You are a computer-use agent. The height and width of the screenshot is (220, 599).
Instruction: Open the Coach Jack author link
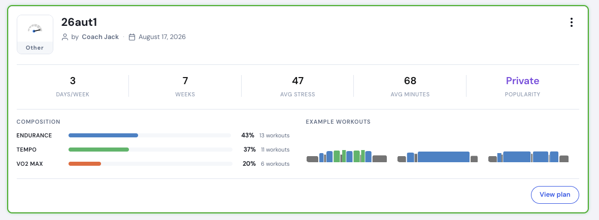point(101,37)
